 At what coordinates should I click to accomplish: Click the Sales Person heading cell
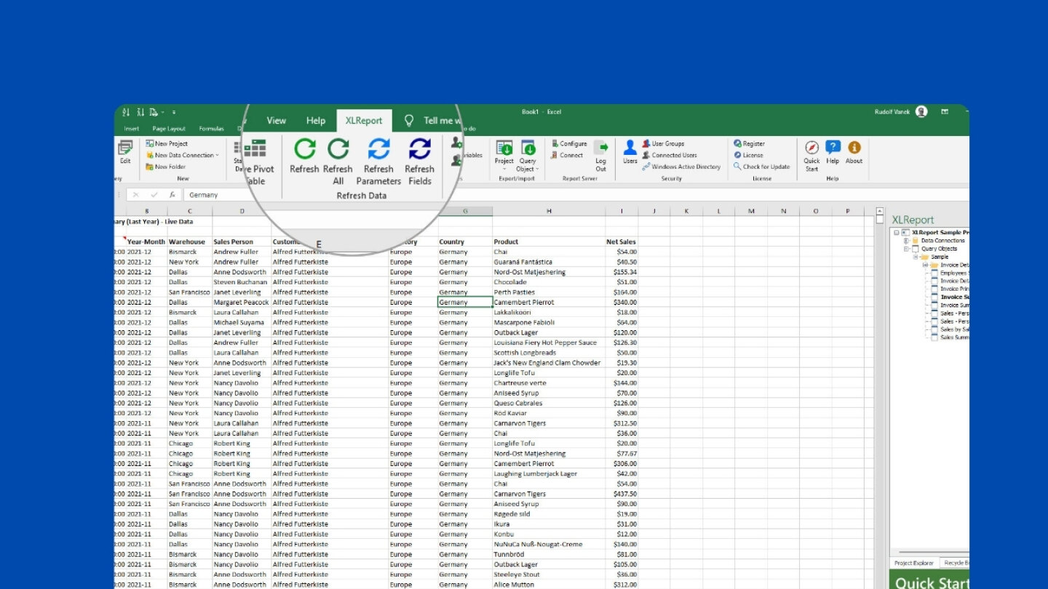coord(242,241)
